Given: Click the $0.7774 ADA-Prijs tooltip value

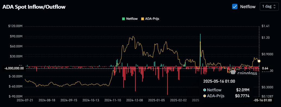Looking at the screenshot, I should tap(242, 96).
